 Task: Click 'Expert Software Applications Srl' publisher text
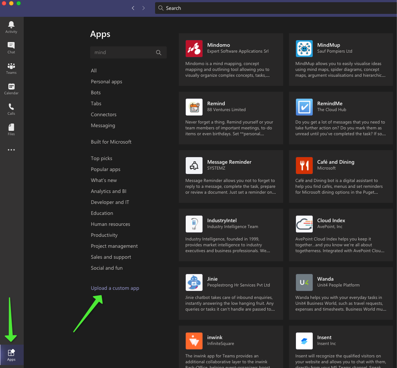(238, 51)
